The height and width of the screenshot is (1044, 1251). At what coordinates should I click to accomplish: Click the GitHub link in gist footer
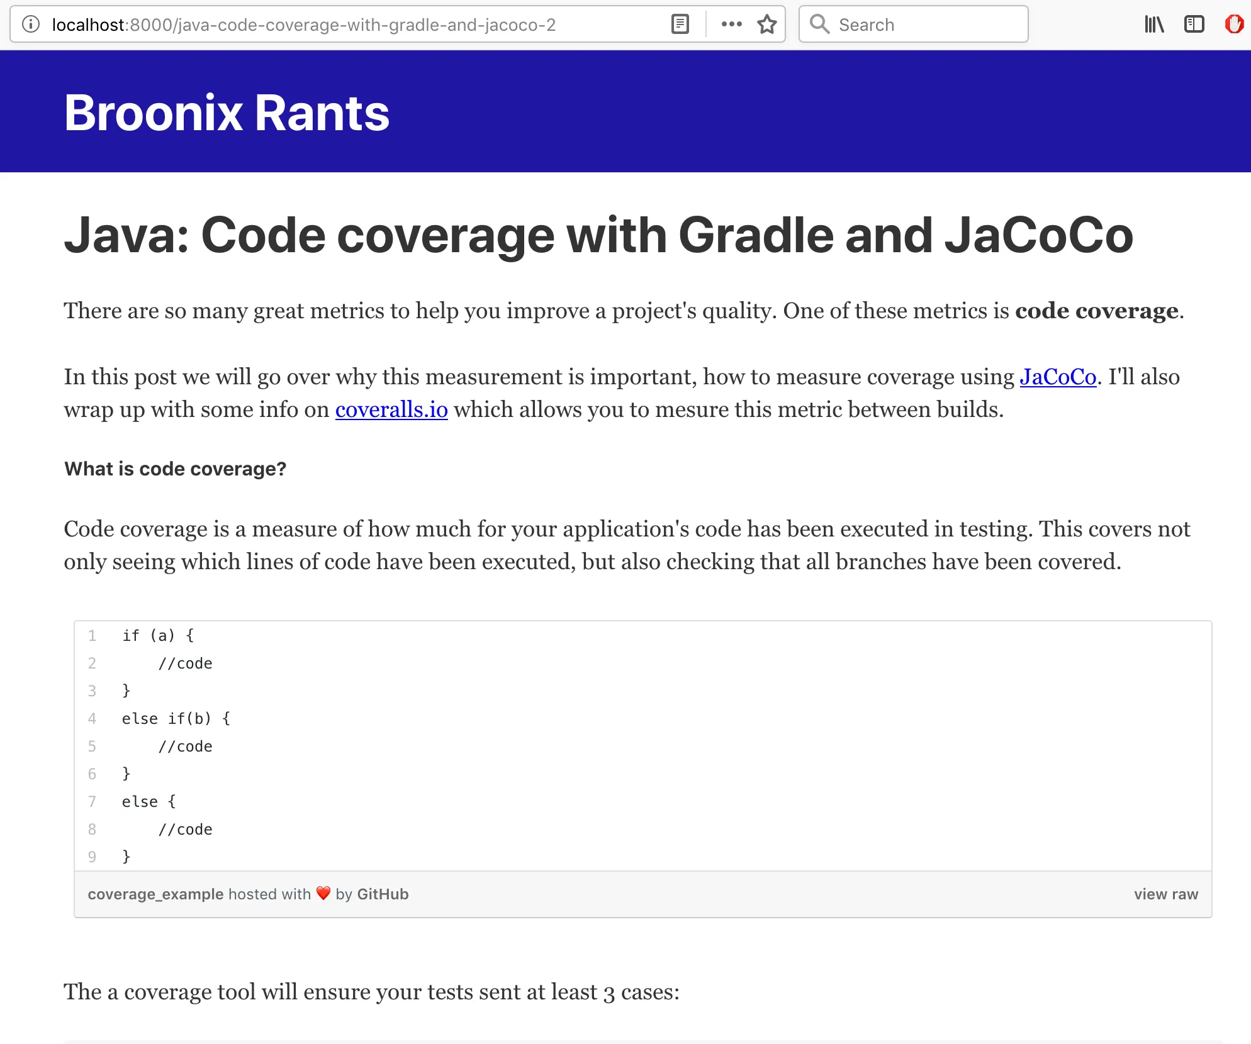click(x=383, y=894)
